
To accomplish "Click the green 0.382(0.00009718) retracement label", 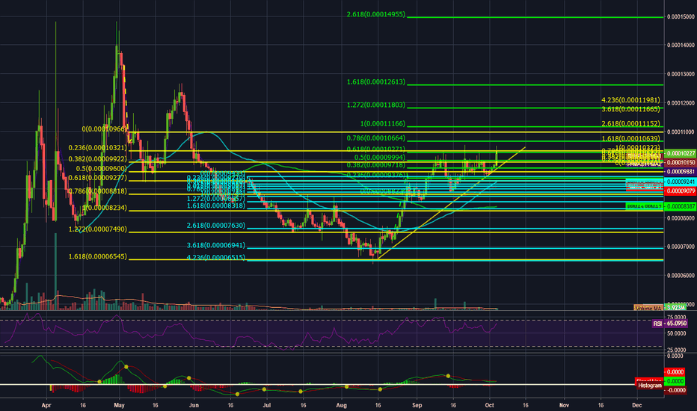I will tap(376, 165).
